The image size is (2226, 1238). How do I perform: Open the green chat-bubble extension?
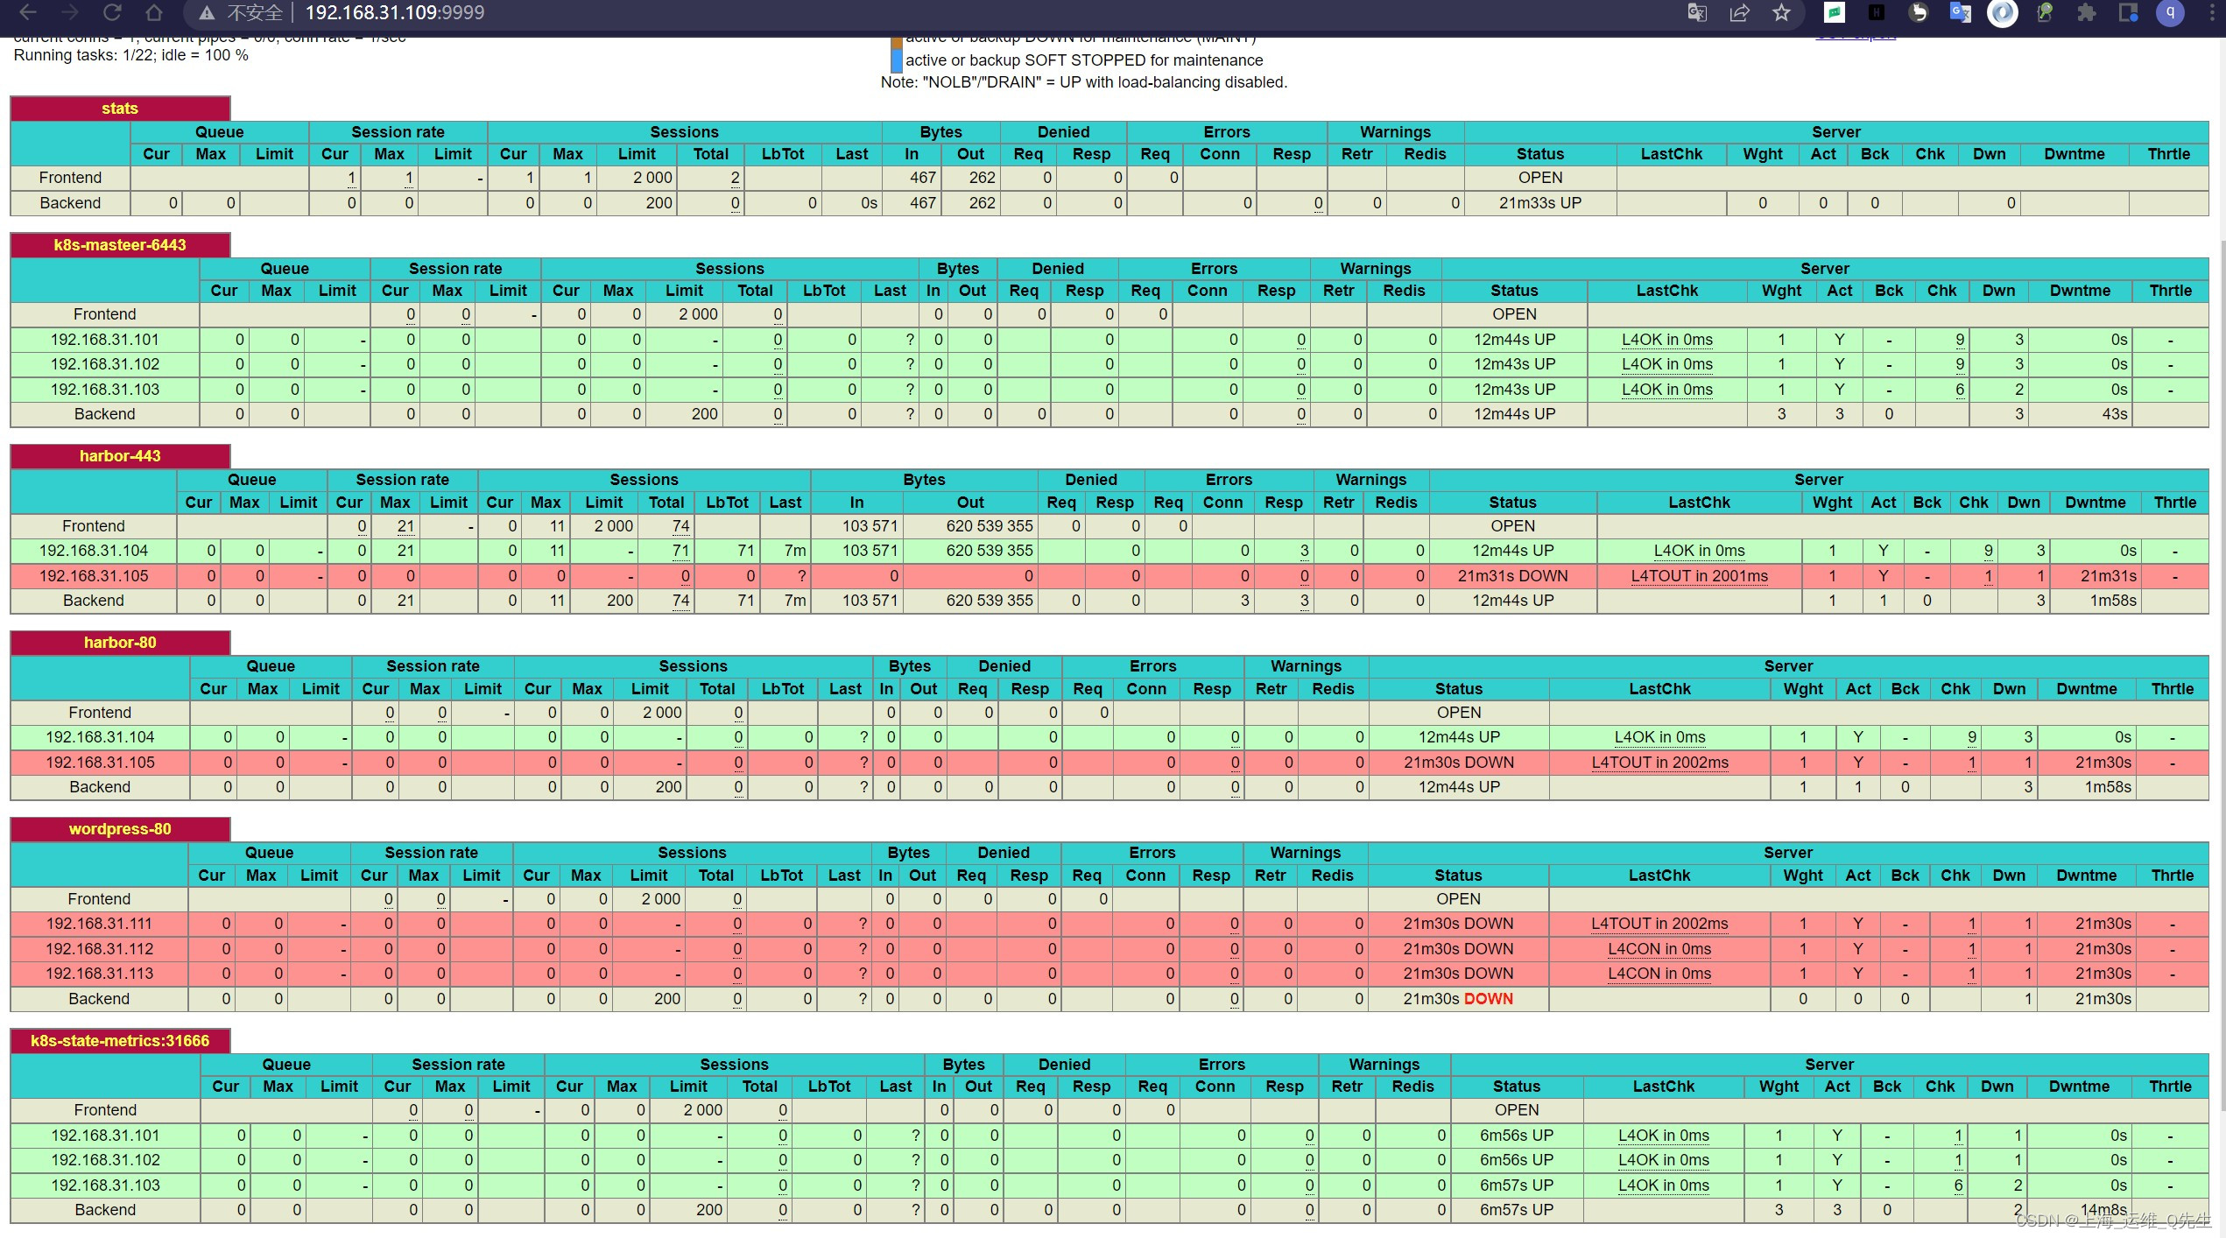point(1835,12)
